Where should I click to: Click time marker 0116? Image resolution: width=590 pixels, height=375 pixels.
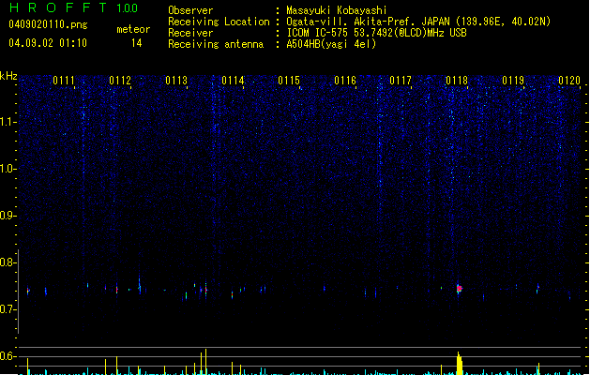345,81
